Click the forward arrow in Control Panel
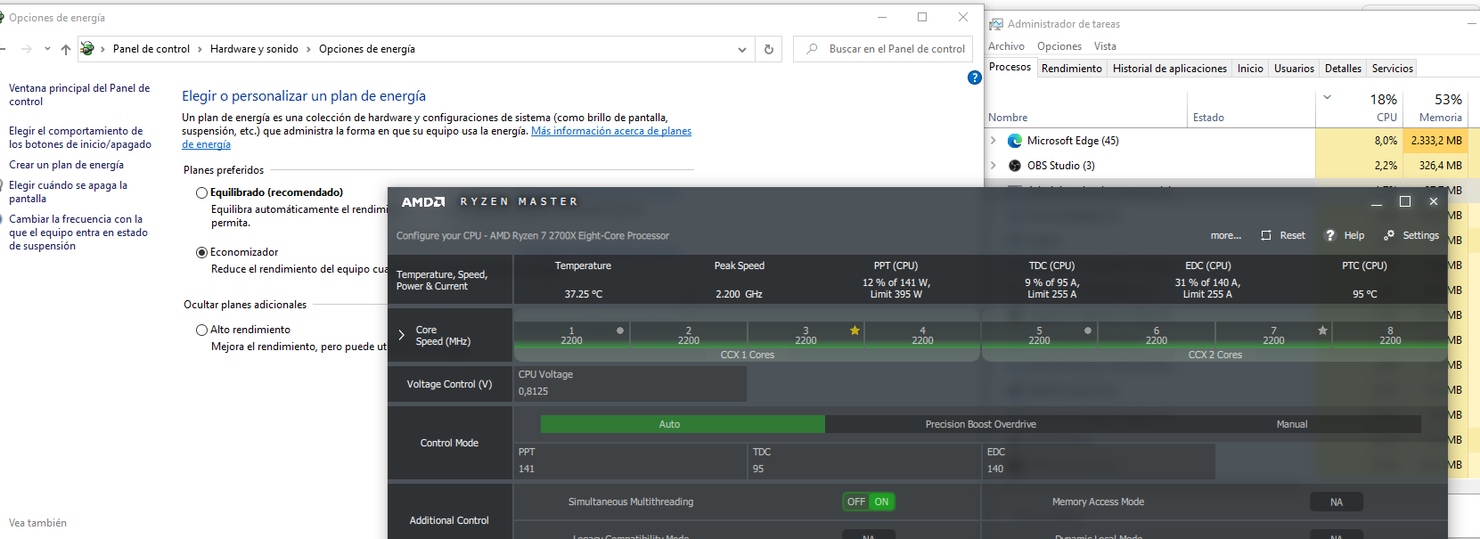 tap(26, 49)
